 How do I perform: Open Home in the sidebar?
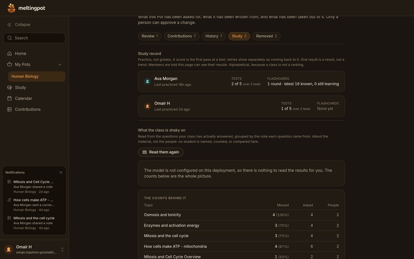click(x=34, y=53)
